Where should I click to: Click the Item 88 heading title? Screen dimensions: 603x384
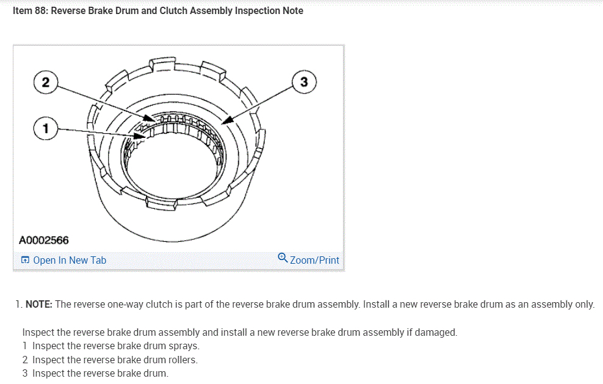pos(158,11)
